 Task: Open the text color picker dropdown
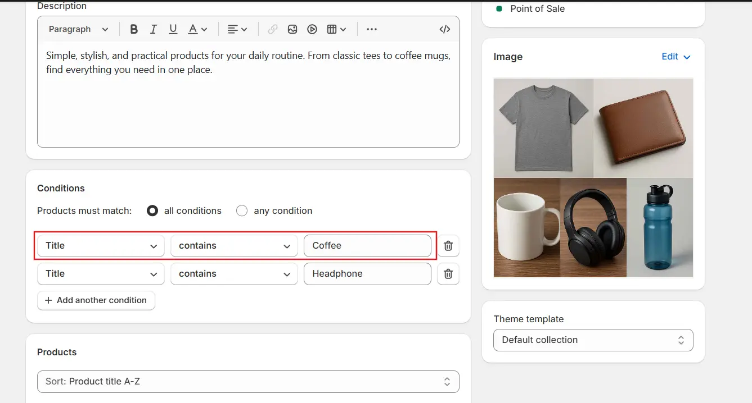point(197,29)
